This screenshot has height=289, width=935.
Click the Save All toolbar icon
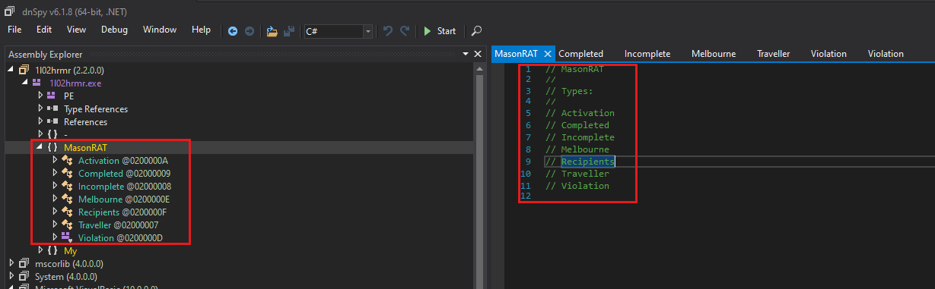(289, 31)
